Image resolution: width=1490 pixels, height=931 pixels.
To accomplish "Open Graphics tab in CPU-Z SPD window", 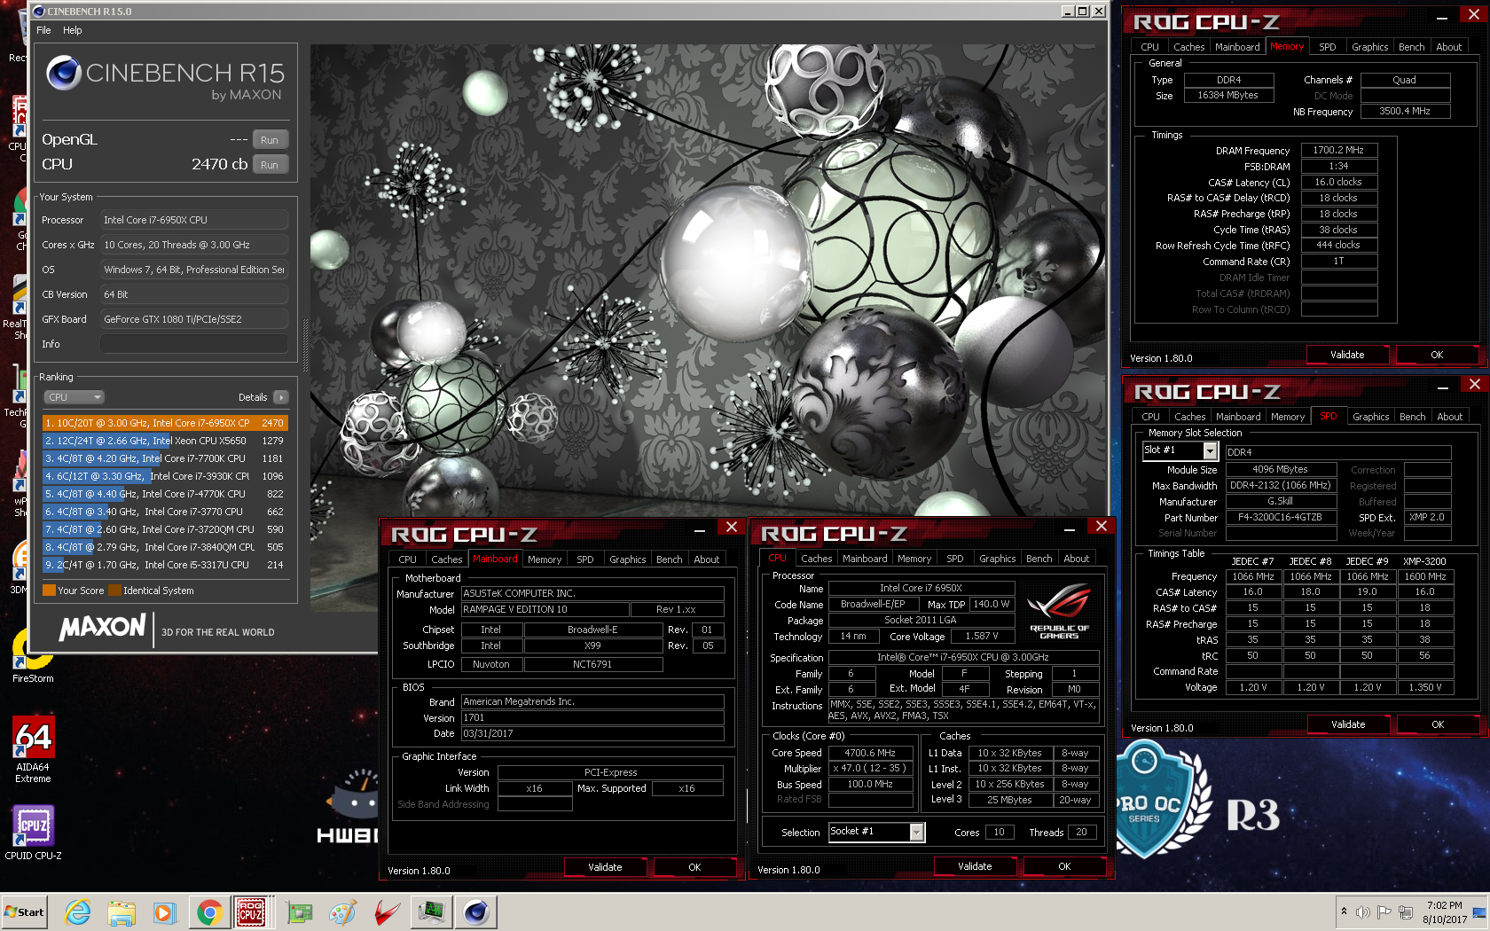I will pos(1370,417).
